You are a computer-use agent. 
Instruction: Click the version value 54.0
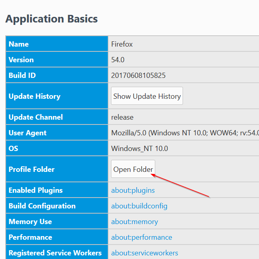coord(118,60)
